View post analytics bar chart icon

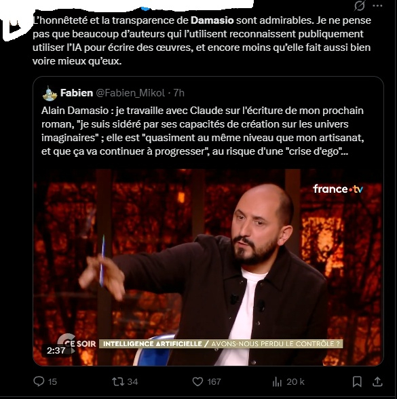(x=277, y=381)
